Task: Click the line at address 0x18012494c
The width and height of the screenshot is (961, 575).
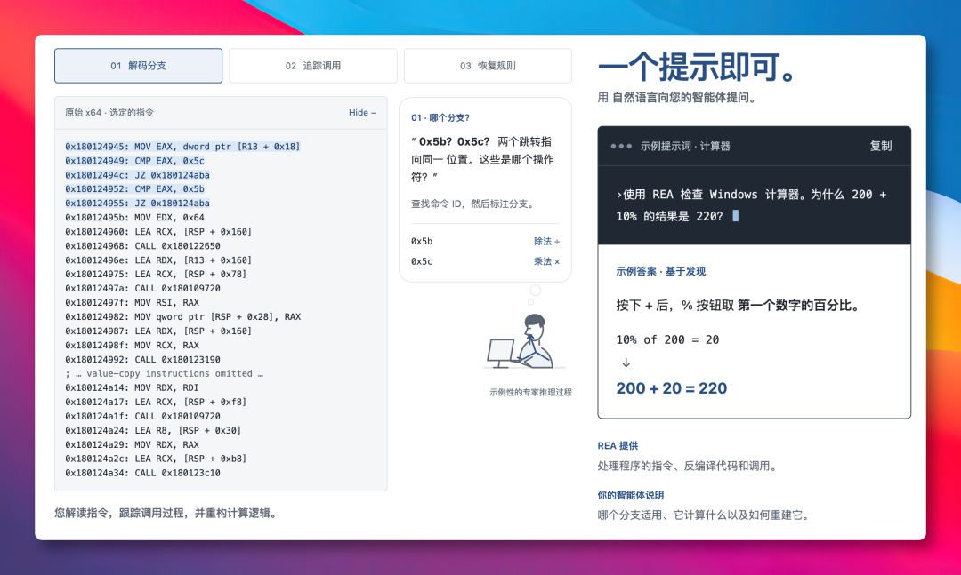Action: click(137, 174)
